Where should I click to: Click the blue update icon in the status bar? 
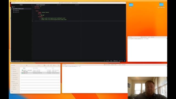(125, 61)
